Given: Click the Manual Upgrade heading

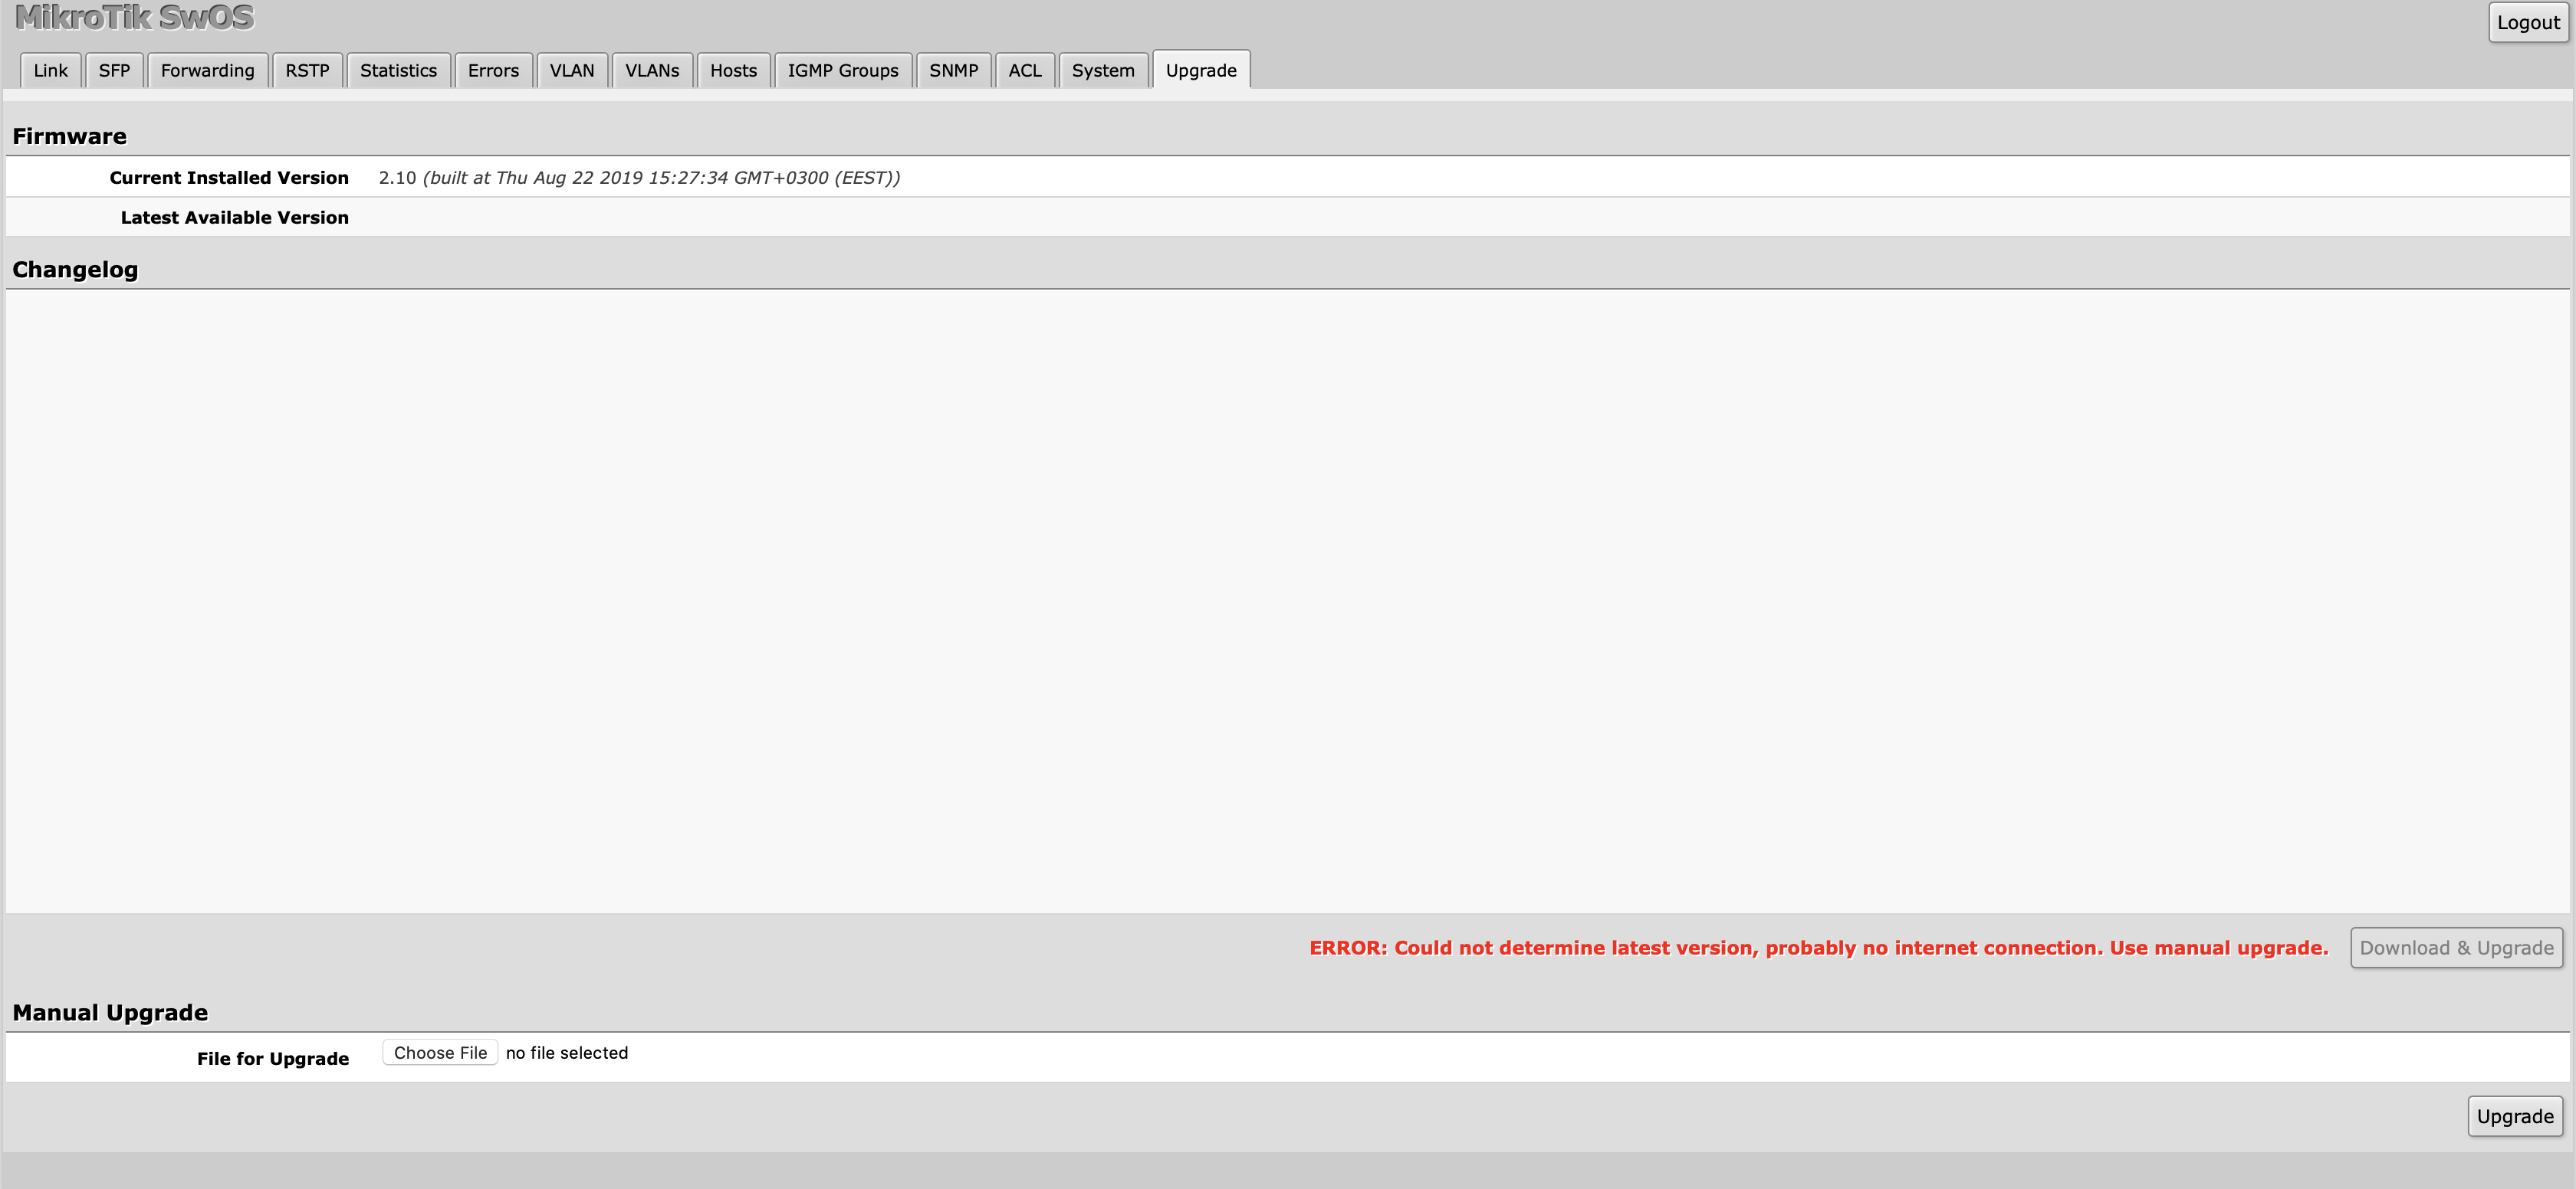Looking at the screenshot, I should tap(110, 1012).
